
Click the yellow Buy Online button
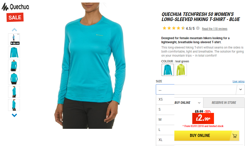(207, 136)
